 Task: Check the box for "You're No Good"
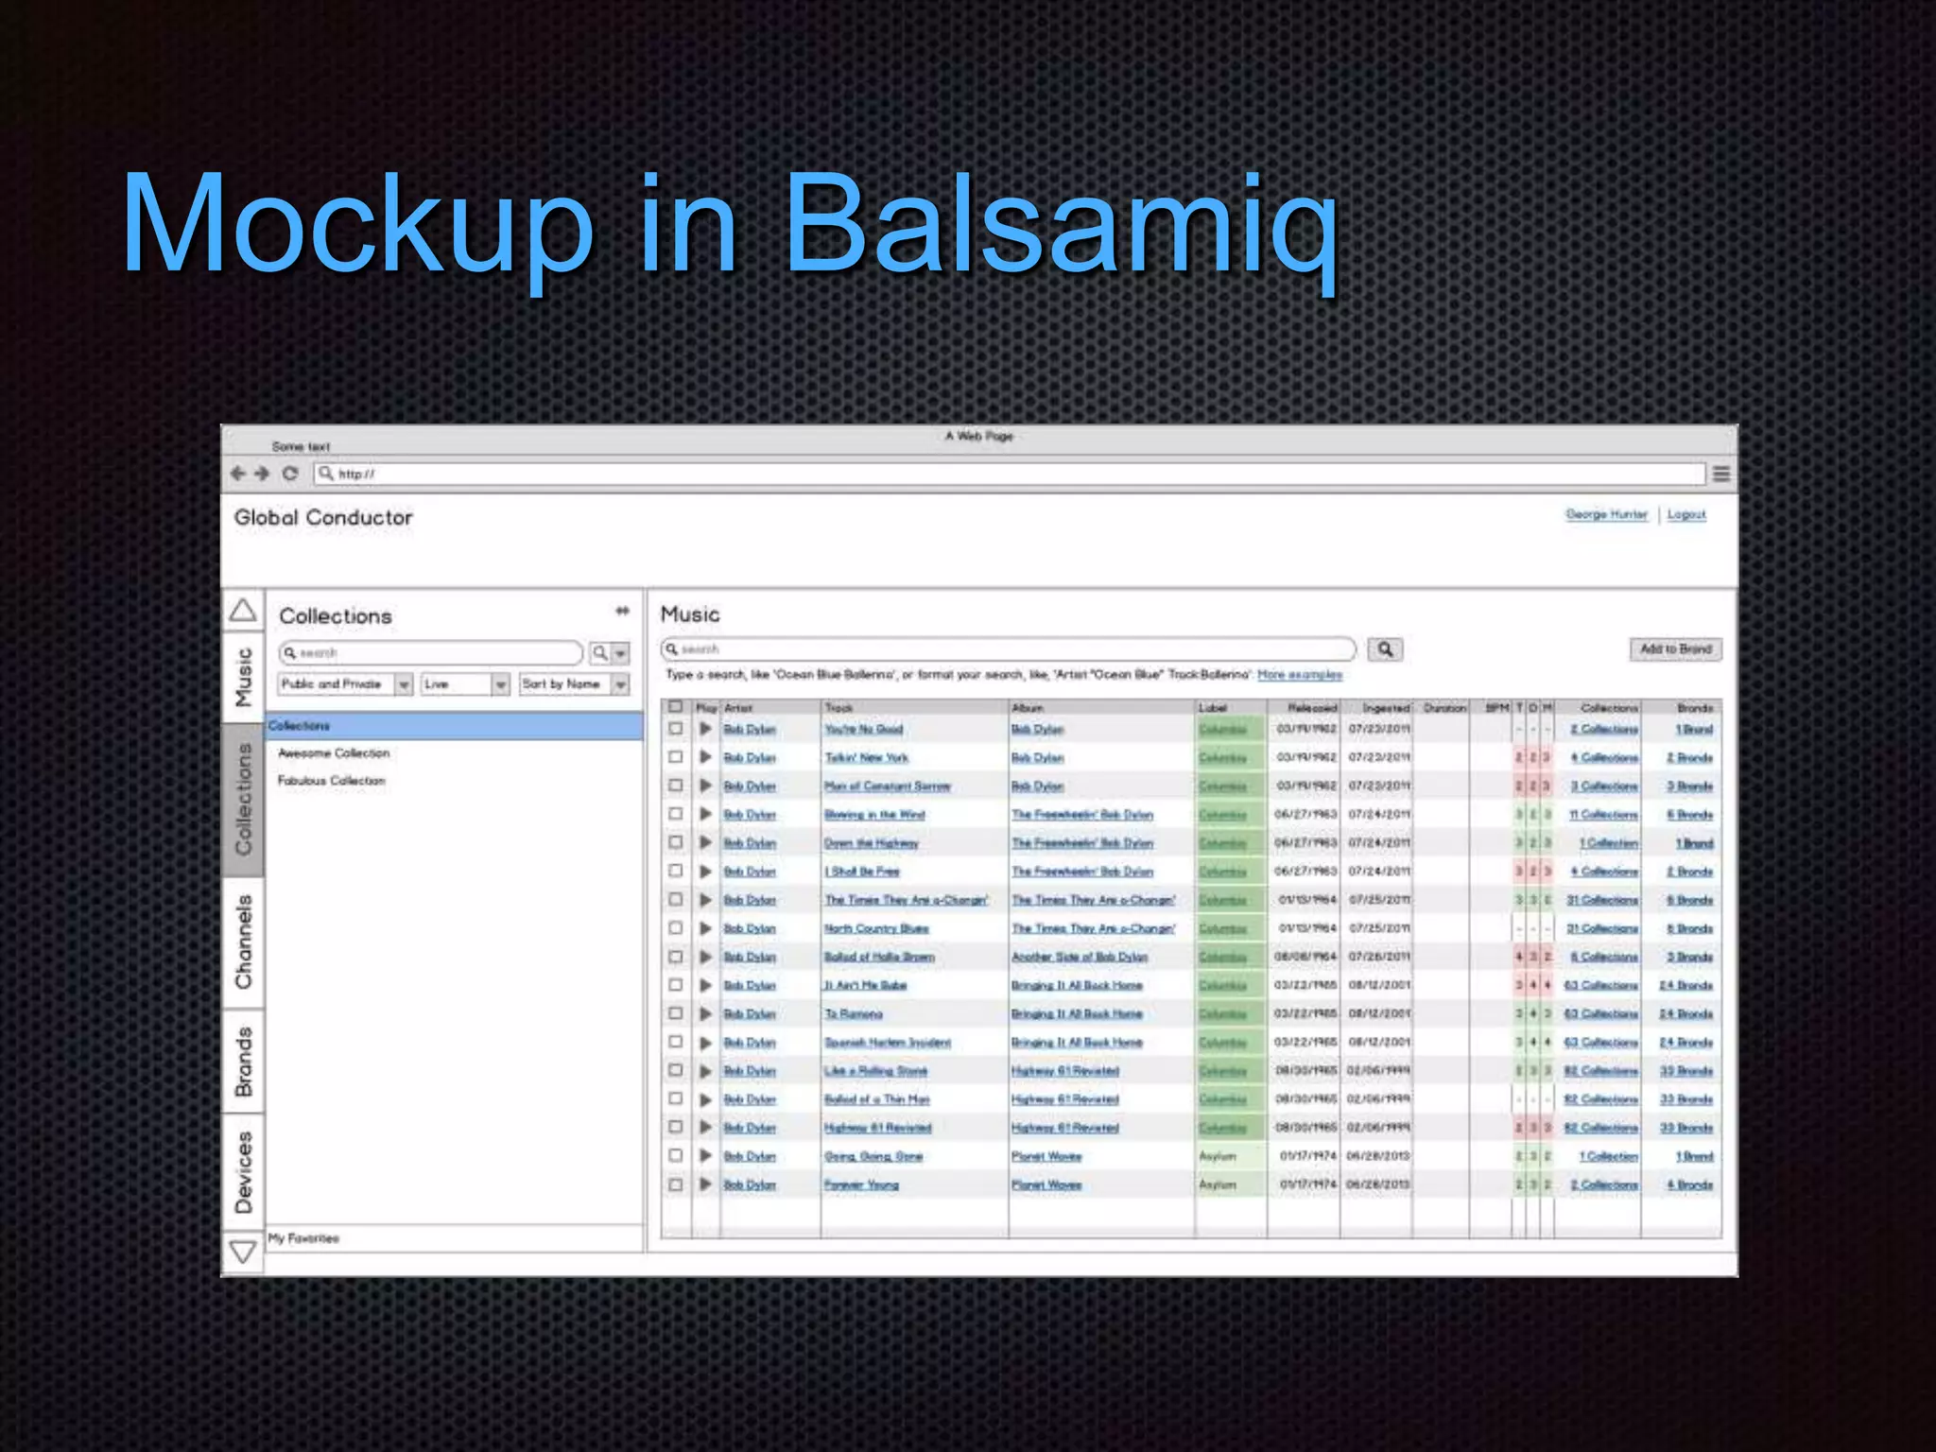point(676,729)
